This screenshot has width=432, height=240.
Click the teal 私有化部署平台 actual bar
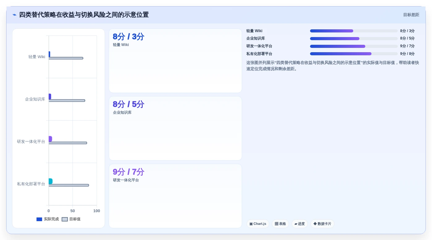point(50,181)
